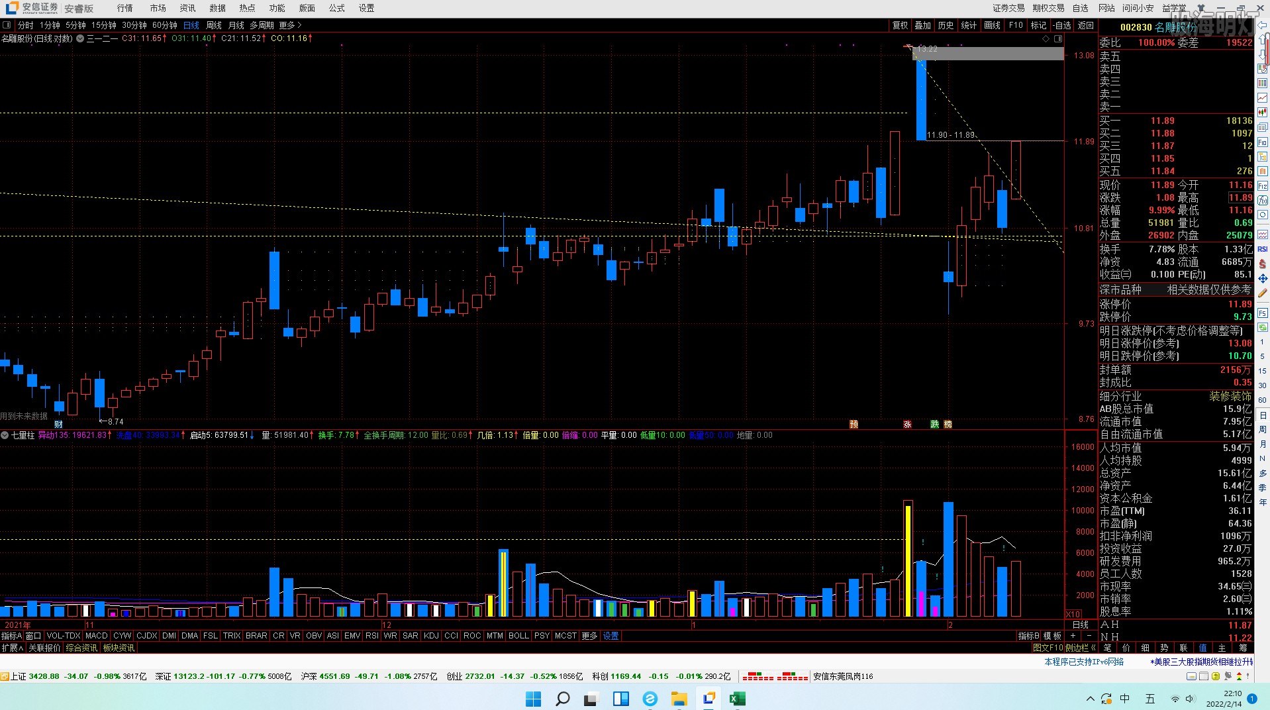The height and width of the screenshot is (710, 1270).
Task: Show hidden icons in system tray
Action: (1091, 699)
